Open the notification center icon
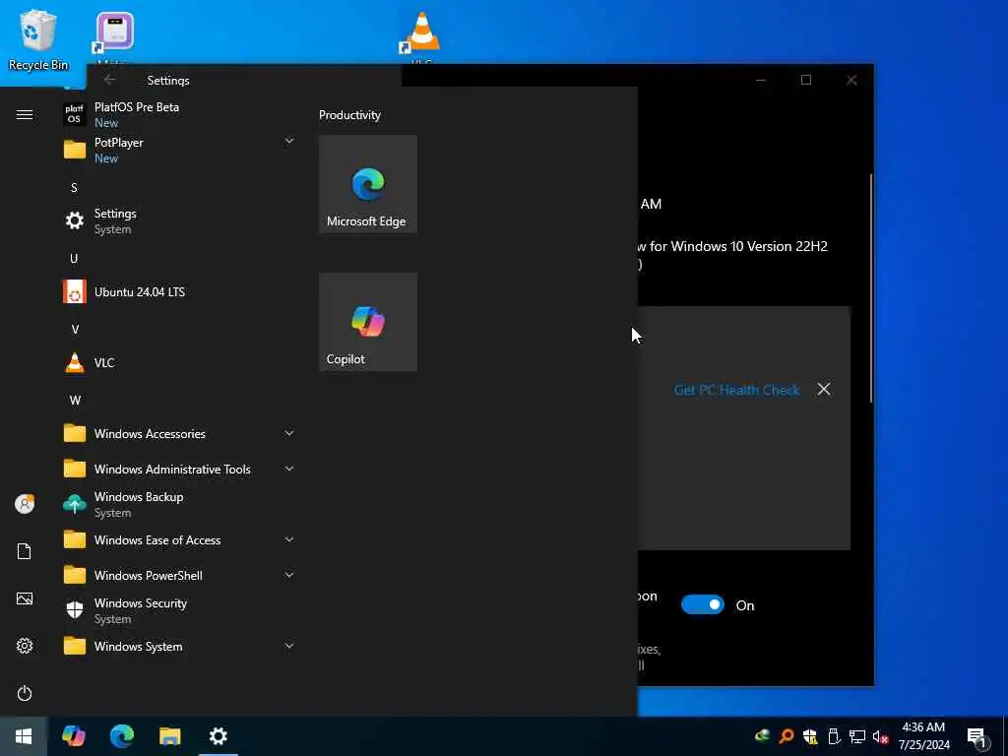 coord(978,737)
